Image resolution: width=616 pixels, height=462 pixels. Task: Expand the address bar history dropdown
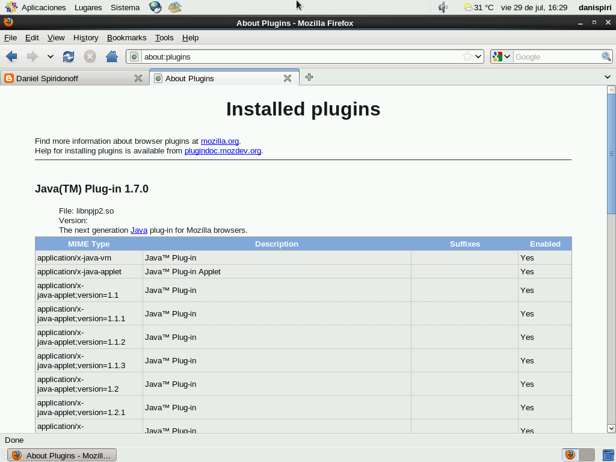479,56
